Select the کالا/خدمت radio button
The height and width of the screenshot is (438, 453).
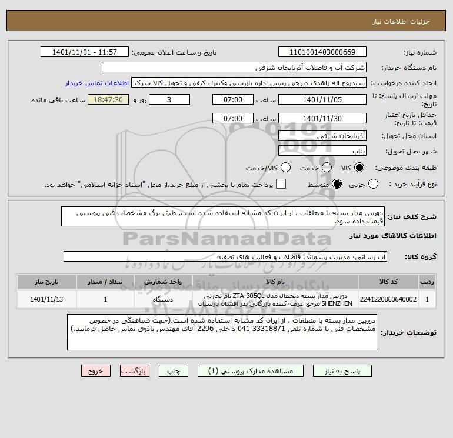[286, 168]
